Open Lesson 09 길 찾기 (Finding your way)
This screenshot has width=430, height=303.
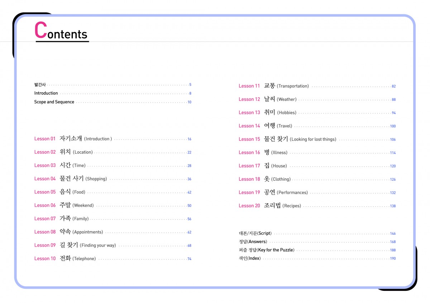click(x=75, y=245)
